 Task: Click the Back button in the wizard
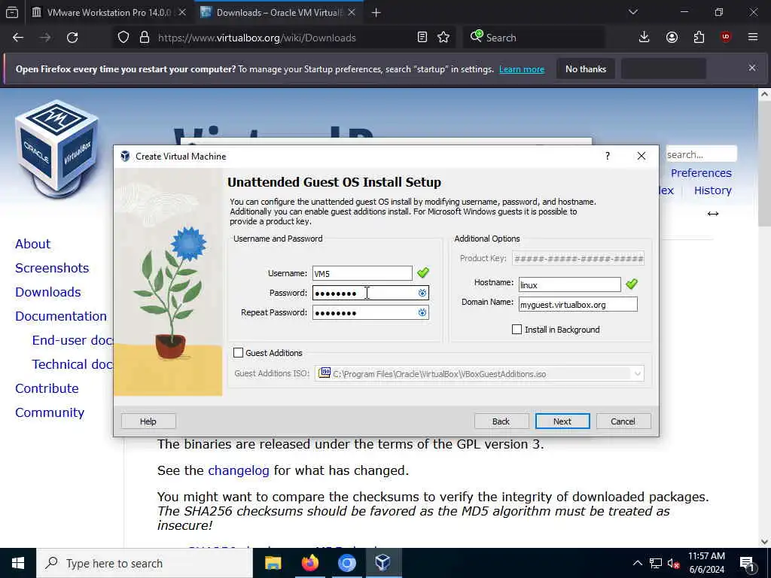(501, 421)
